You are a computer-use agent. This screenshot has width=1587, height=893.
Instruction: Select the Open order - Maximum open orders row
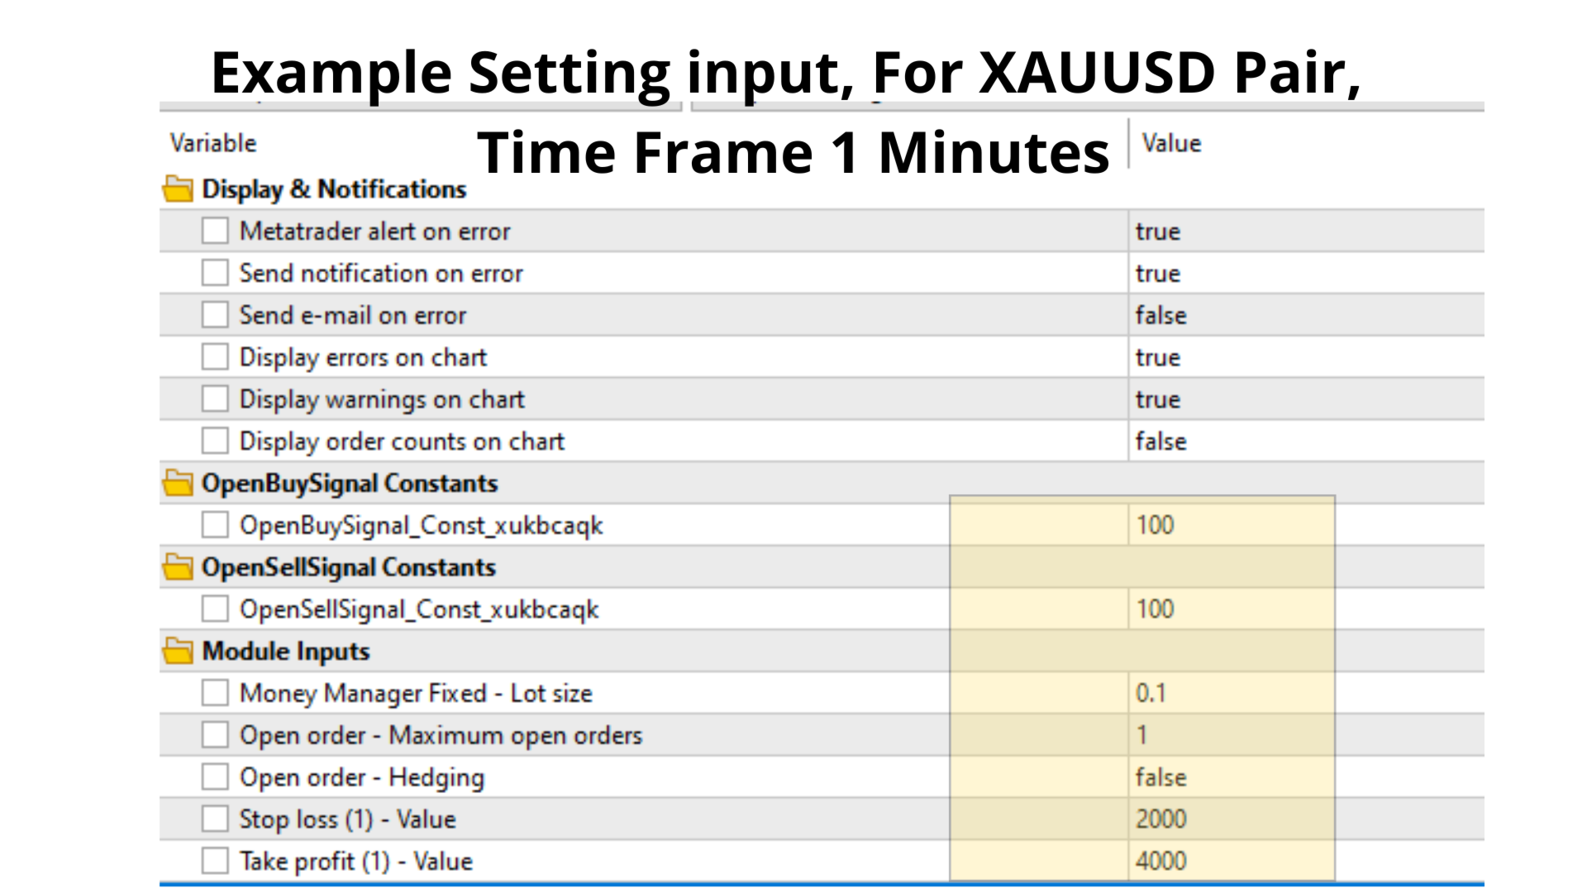click(822, 735)
